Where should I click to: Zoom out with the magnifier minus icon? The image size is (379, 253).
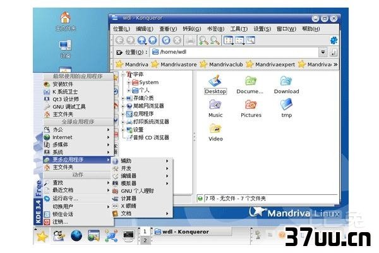coord(215,40)
